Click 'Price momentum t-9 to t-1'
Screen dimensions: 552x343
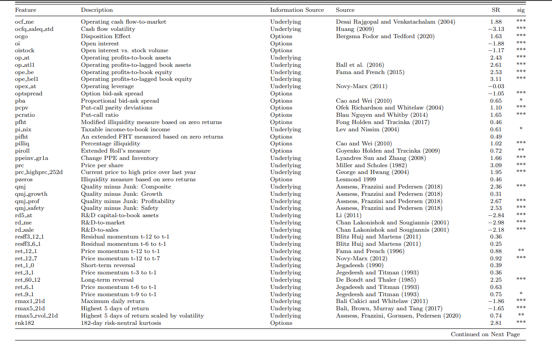(119, 294)
